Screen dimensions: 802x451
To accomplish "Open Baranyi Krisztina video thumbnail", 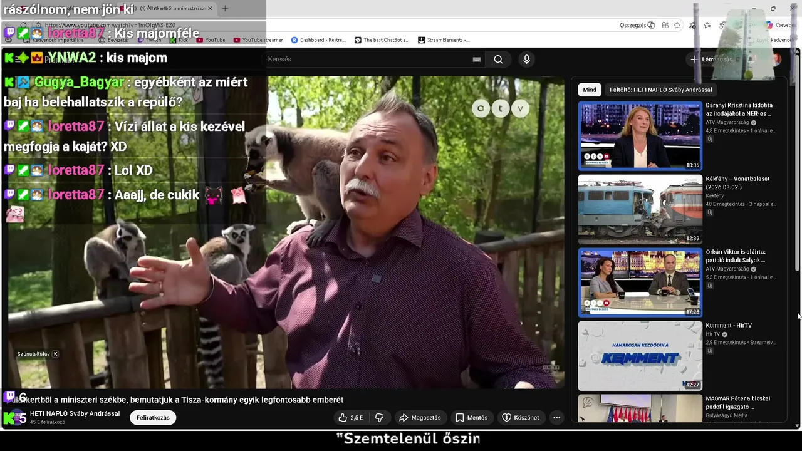I will click(x=640, y=136).
